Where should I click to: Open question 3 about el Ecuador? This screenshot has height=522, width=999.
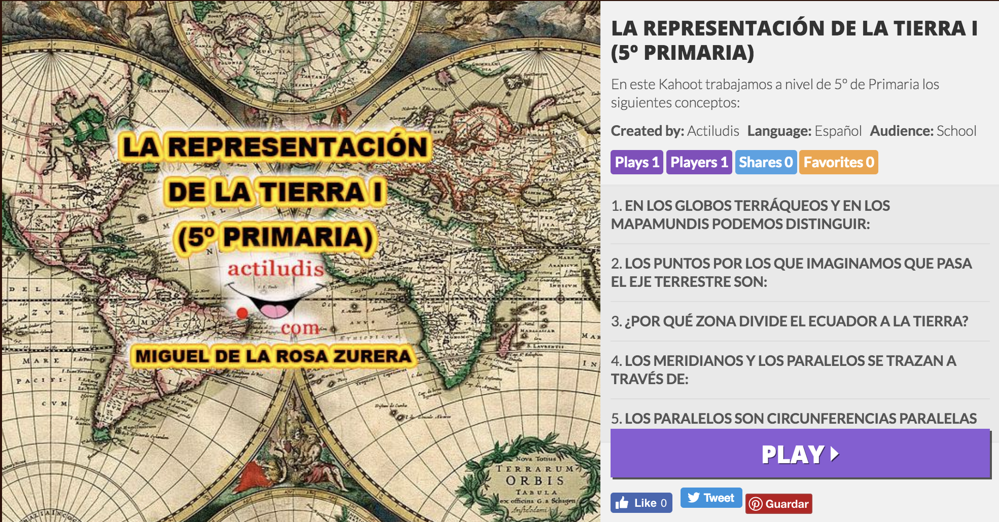(x=789, y=321)
